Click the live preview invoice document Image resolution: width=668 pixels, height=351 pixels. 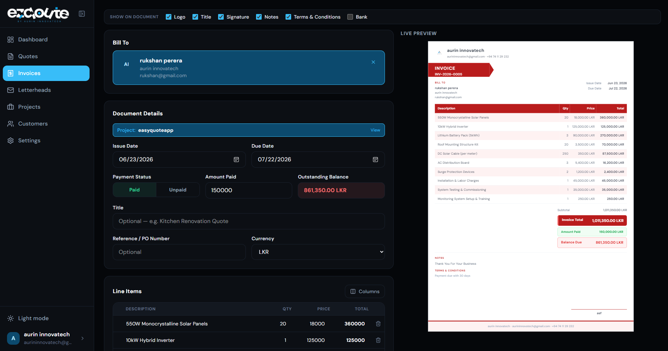tap(531, 186)
